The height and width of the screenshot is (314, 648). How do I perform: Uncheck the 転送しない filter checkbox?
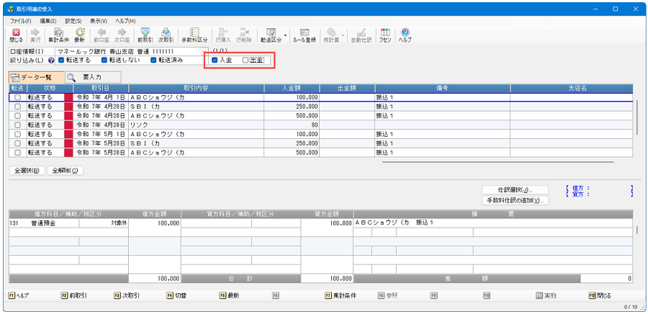(104, 60)
